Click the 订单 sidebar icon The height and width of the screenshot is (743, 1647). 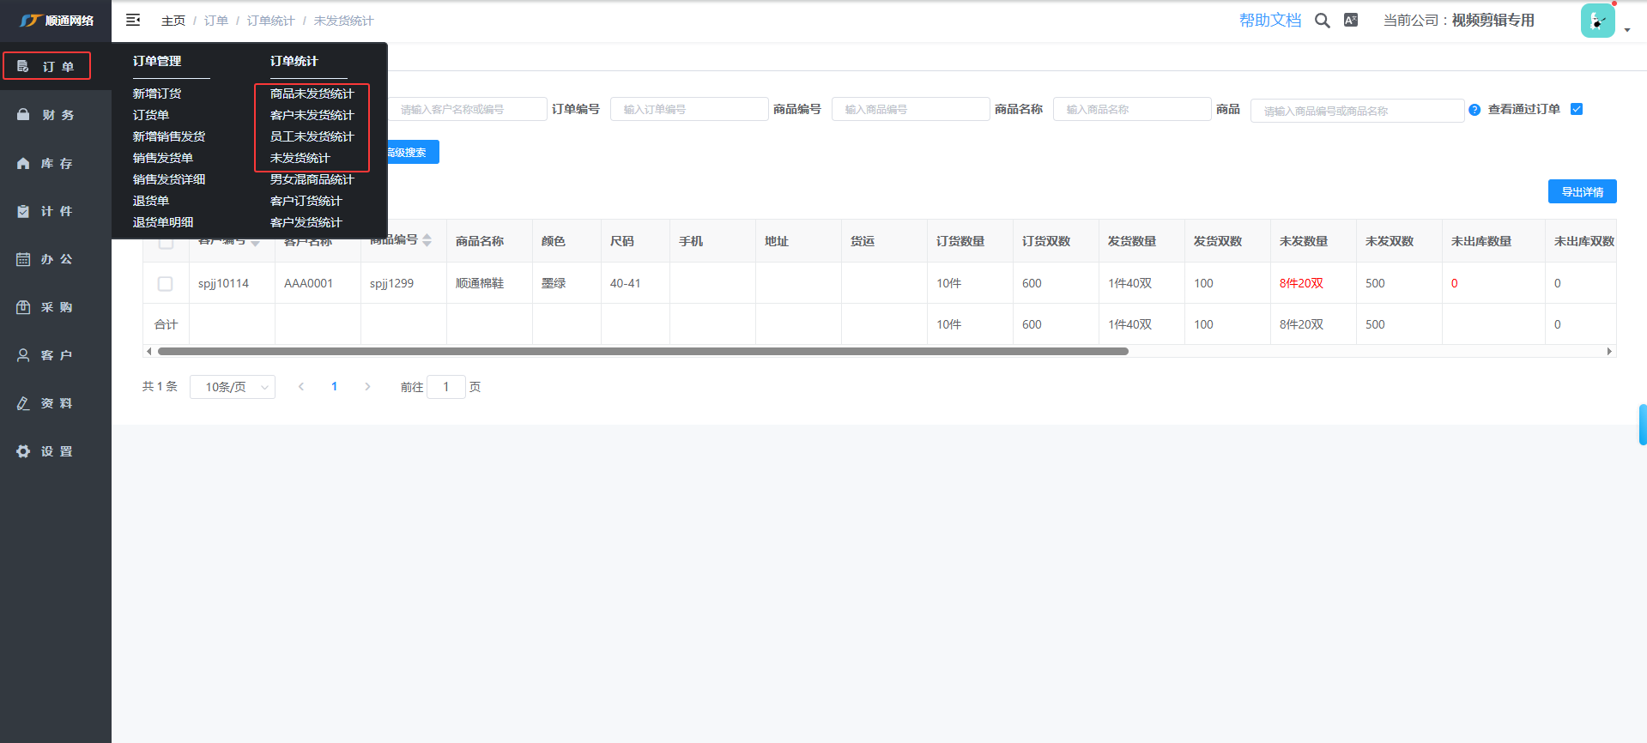tap(23, 66)
